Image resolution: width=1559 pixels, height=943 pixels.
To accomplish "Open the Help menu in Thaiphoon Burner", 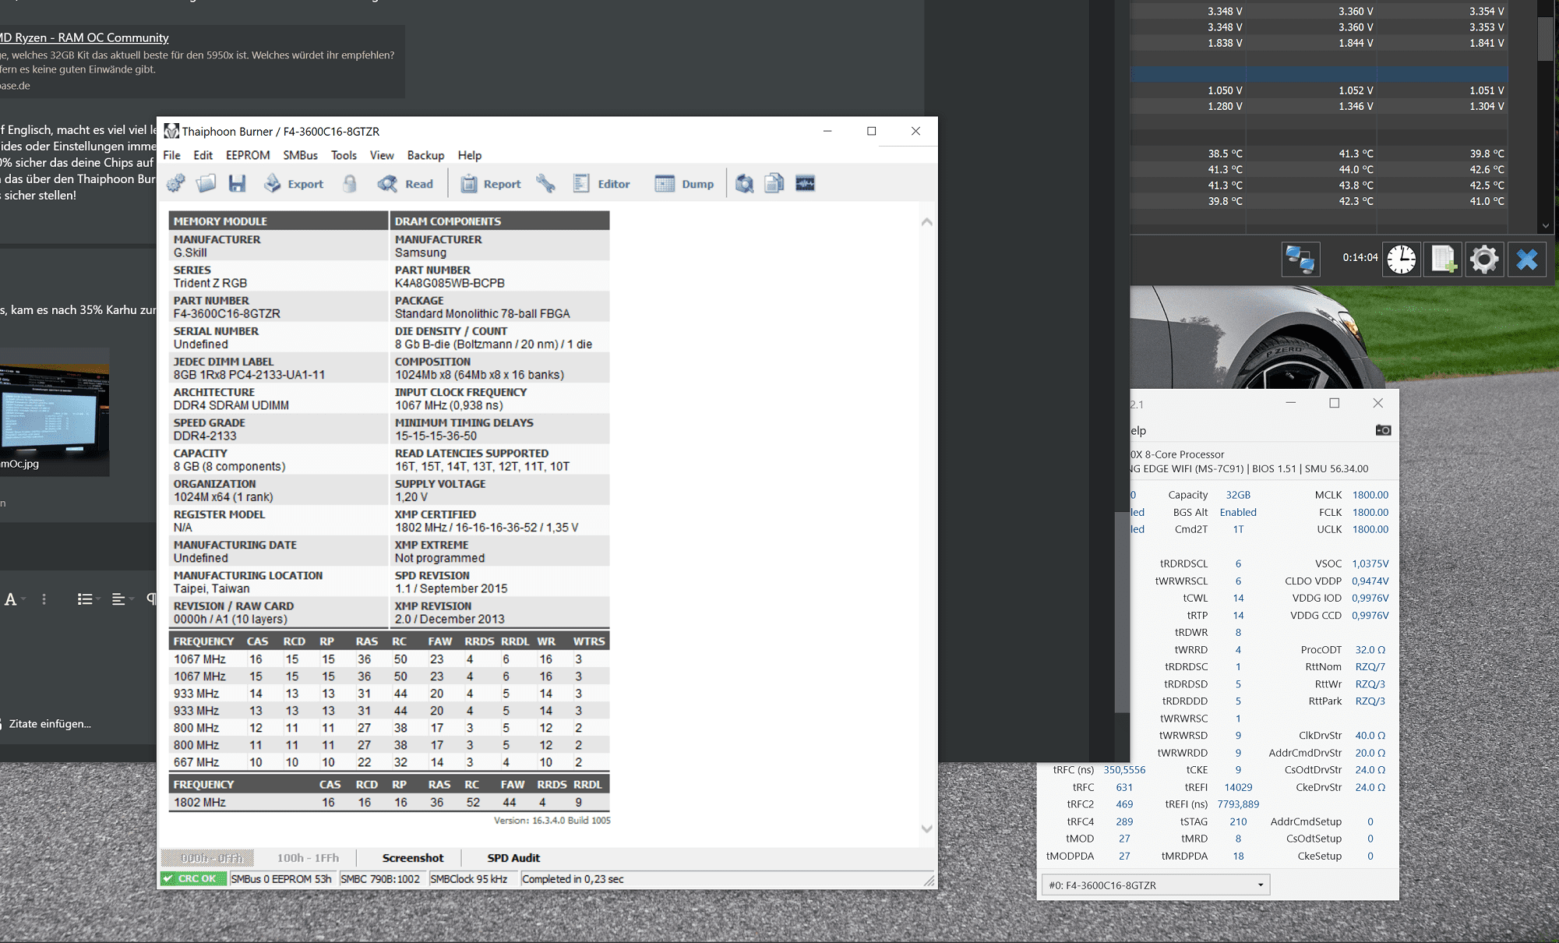I will point(470,155).
